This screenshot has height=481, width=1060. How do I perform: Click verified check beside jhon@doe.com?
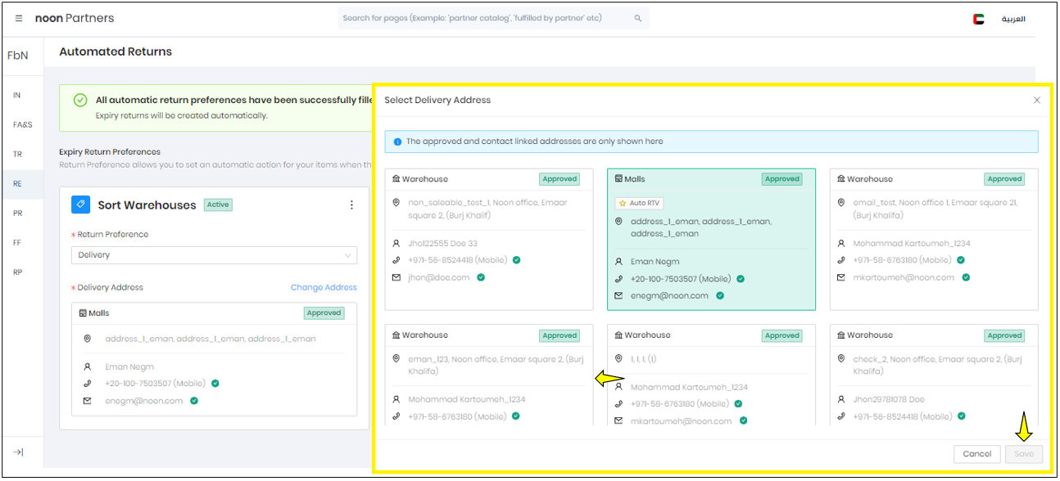[x=481, y=277]
